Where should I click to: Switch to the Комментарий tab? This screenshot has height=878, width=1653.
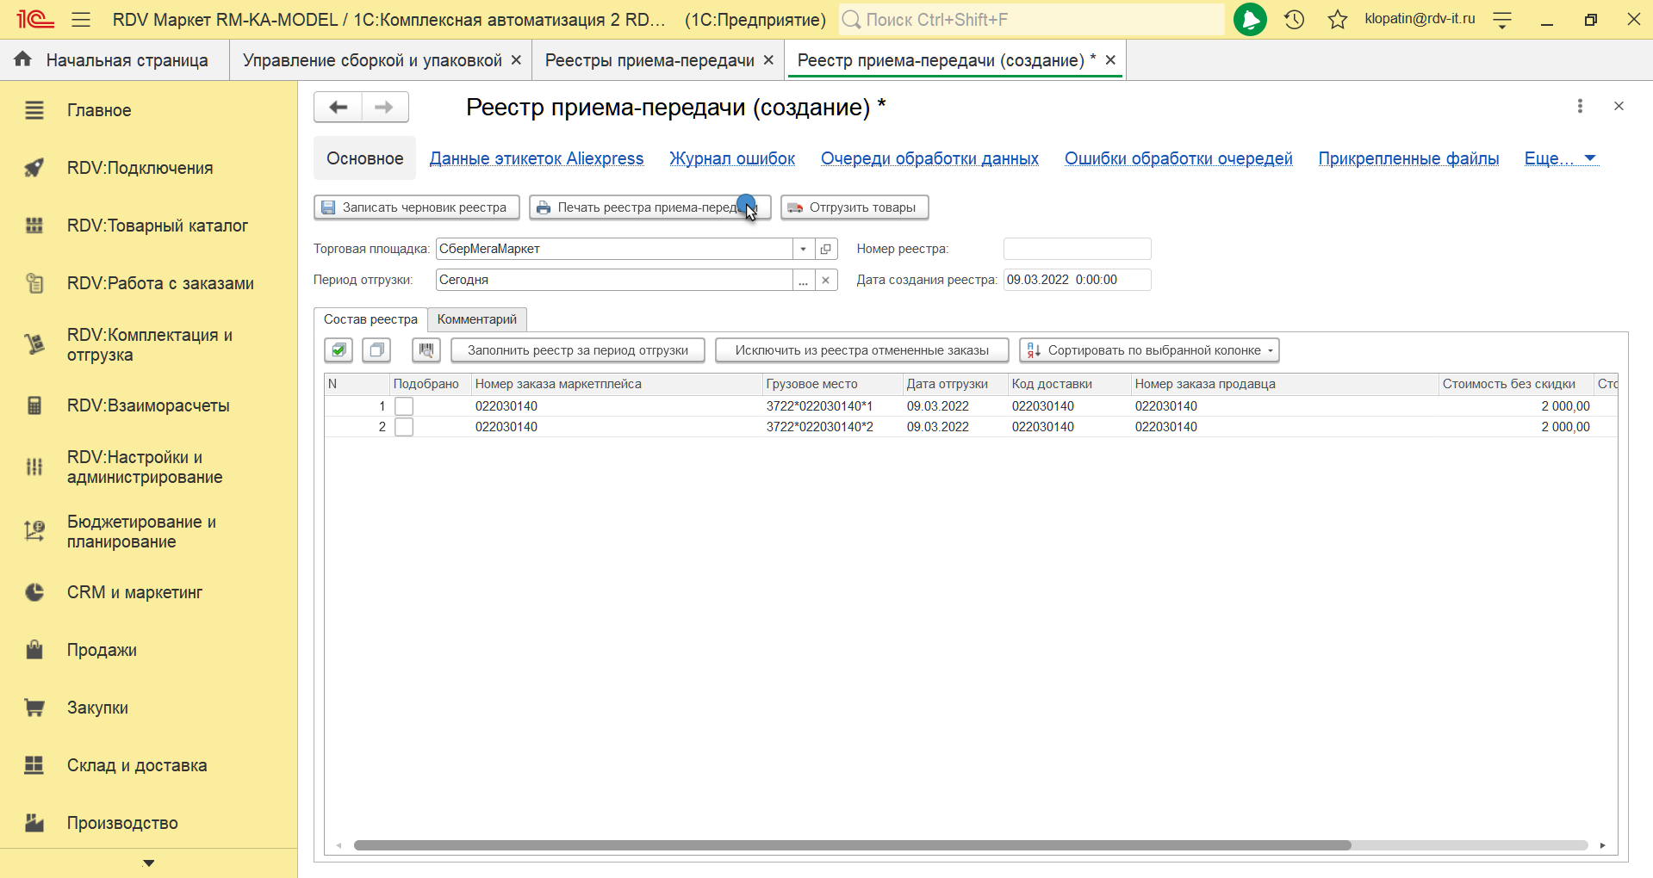(x=476, y=319)
